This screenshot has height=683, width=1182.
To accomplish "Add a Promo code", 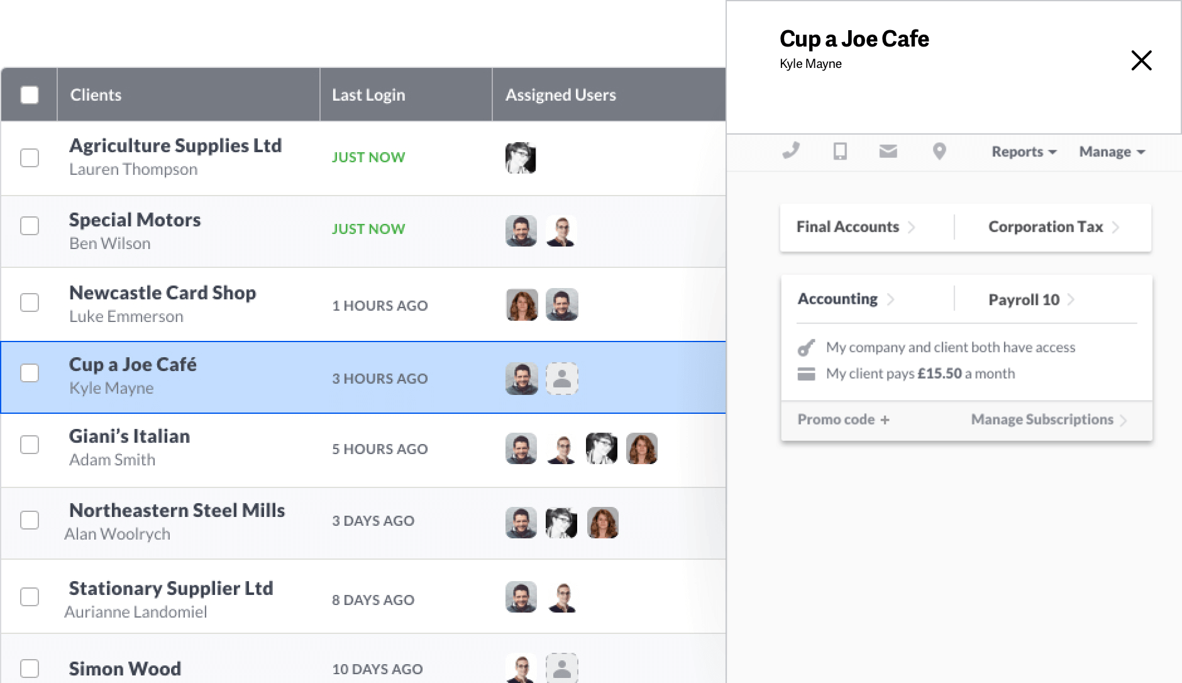I will coord(843,419).
